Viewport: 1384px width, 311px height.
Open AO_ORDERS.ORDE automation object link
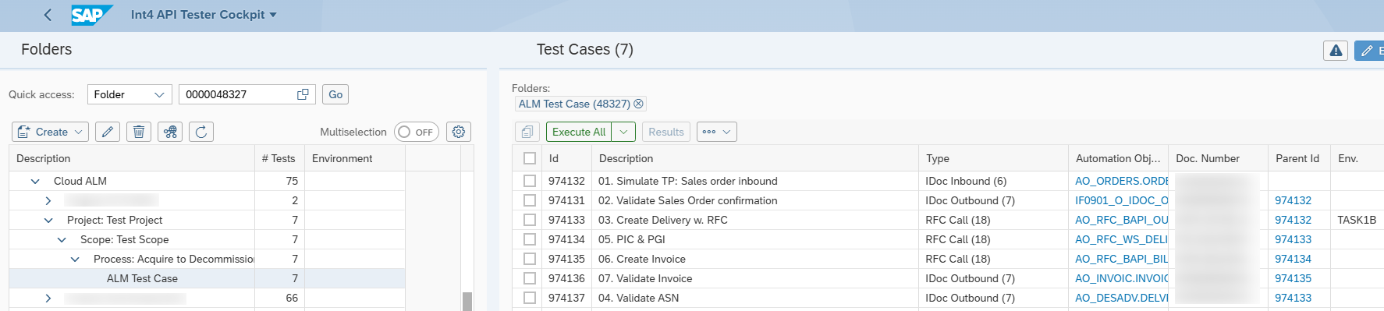click(x=1121, y=181)
